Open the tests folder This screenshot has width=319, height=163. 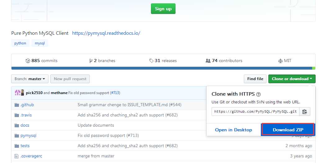tap(25, 146)
